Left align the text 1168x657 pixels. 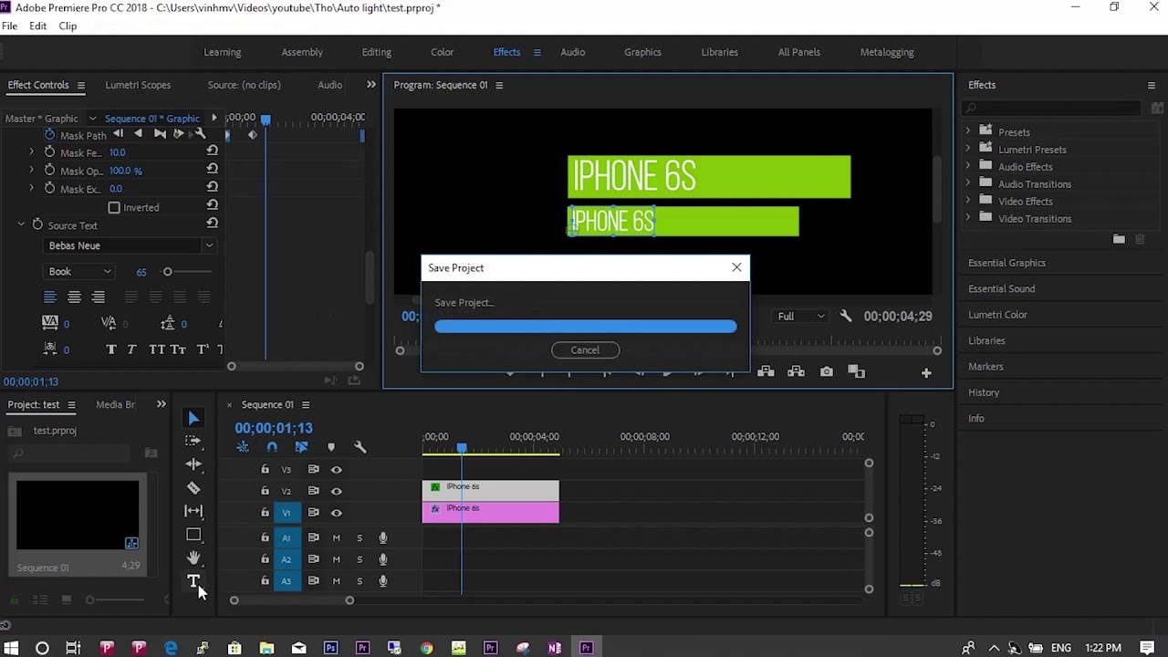(x=50, y=297)
